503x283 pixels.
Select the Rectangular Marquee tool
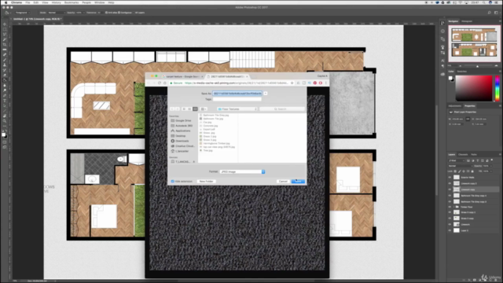click(5, 29)
